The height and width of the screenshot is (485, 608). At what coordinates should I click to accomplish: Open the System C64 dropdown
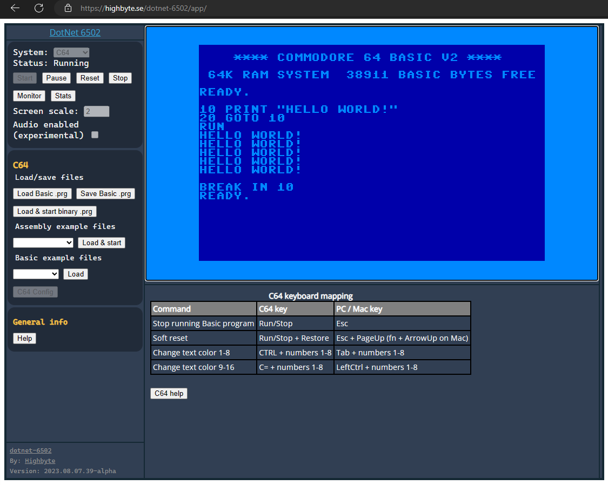coord(71,52)
